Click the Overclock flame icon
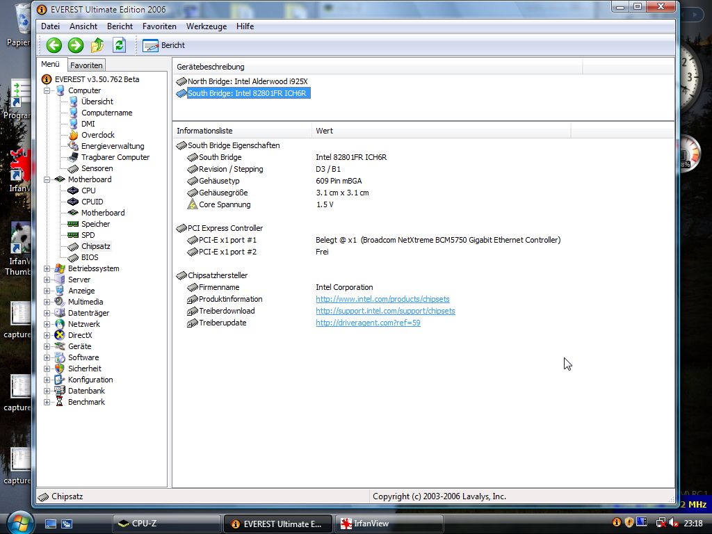Image resolution: width=712 pixels, height=534 pixels. coord(73,135)
